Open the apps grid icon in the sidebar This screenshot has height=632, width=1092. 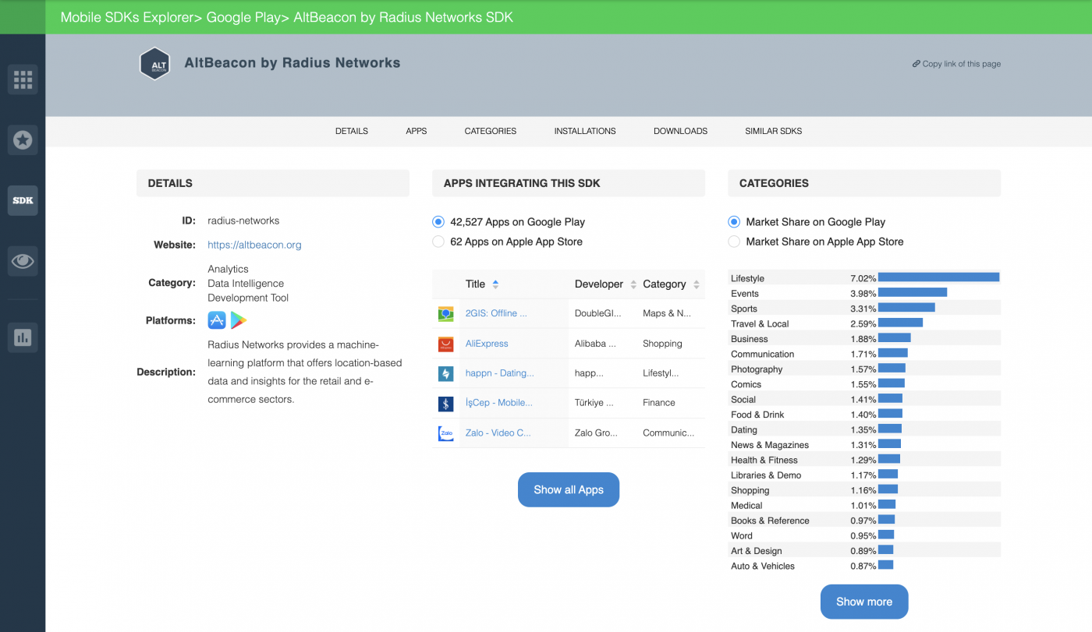tap(23, 79)
